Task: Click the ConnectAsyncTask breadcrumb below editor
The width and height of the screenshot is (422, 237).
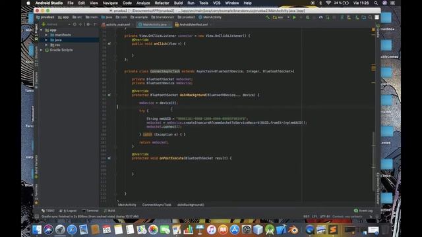Action: pos(157,205)
